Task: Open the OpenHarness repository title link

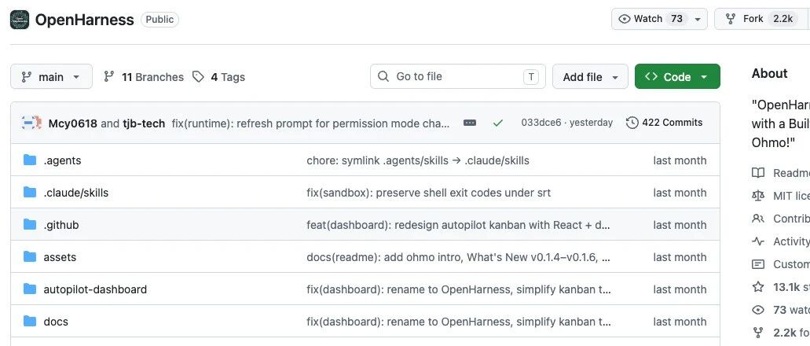Action: (x=84, y=20)
